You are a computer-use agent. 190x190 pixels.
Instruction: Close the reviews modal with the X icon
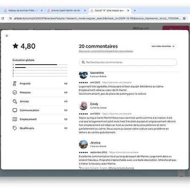click(7, 36)
